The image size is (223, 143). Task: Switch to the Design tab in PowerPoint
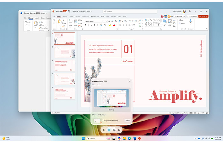coord(77,17)
